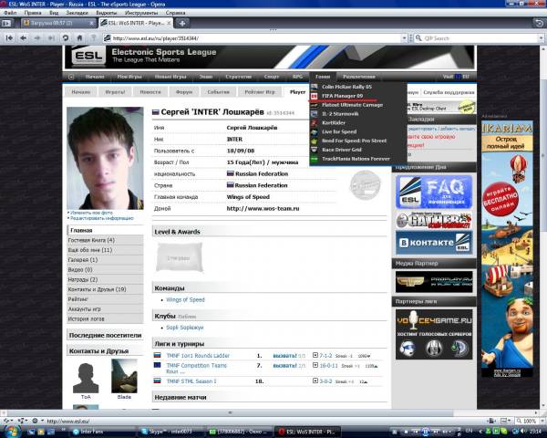Open the home page via the house icon

79,37
